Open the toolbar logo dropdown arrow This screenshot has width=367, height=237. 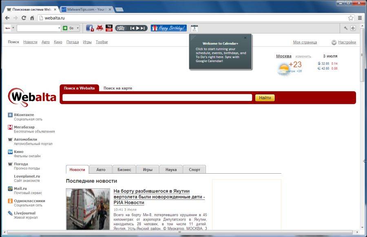[13, 28]
